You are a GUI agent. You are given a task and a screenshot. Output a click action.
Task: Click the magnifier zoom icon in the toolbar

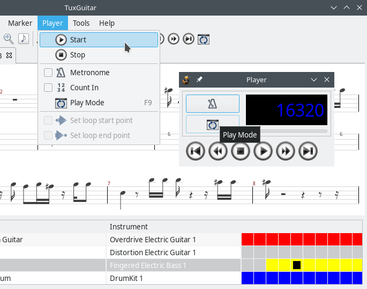(9, 39)
